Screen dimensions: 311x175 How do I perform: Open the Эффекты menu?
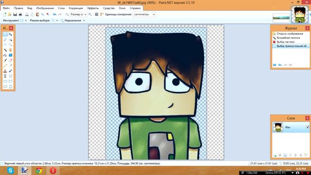point(93,8)
